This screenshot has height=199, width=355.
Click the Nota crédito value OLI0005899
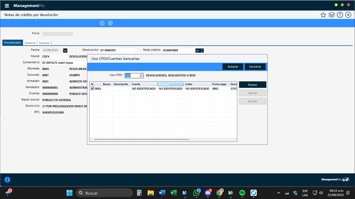tap(170, 50)
